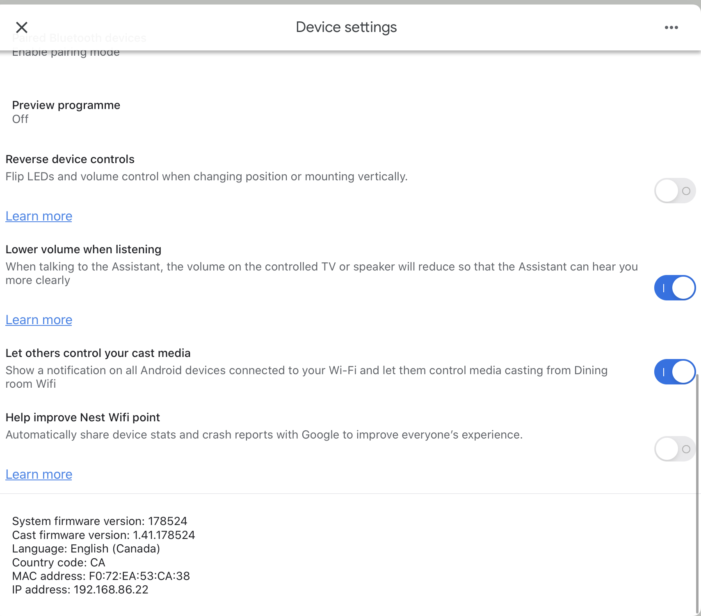Viewport: 701px width, 616px height.
Task: Open the Preview programme setting
Action: pos(66,112)
